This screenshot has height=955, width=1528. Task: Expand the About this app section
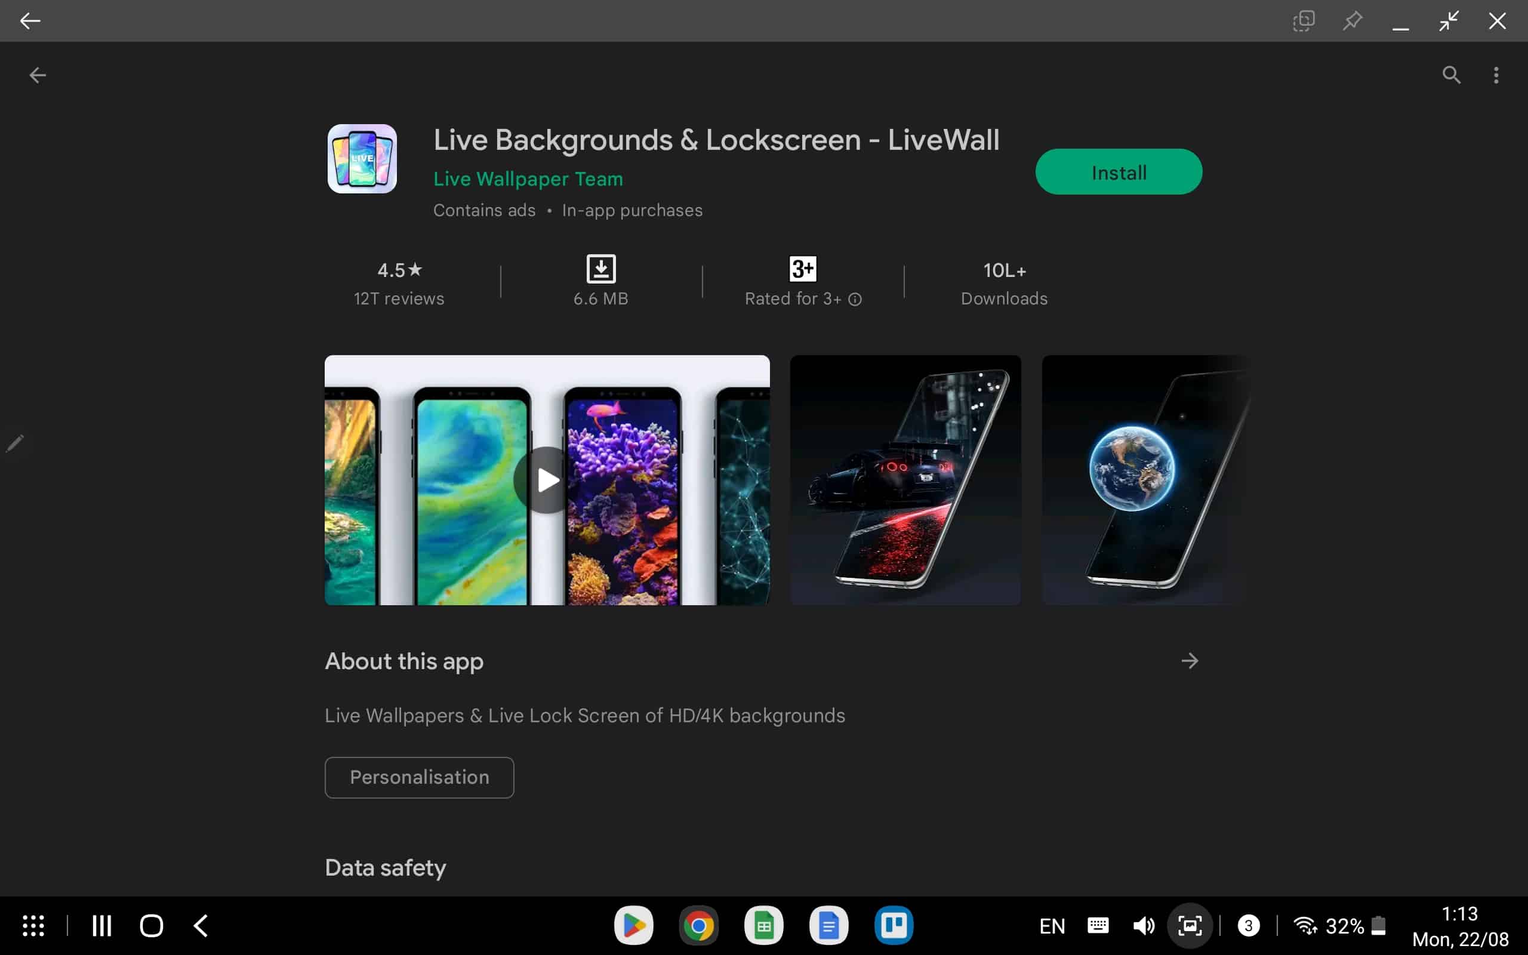(1189, 660)
